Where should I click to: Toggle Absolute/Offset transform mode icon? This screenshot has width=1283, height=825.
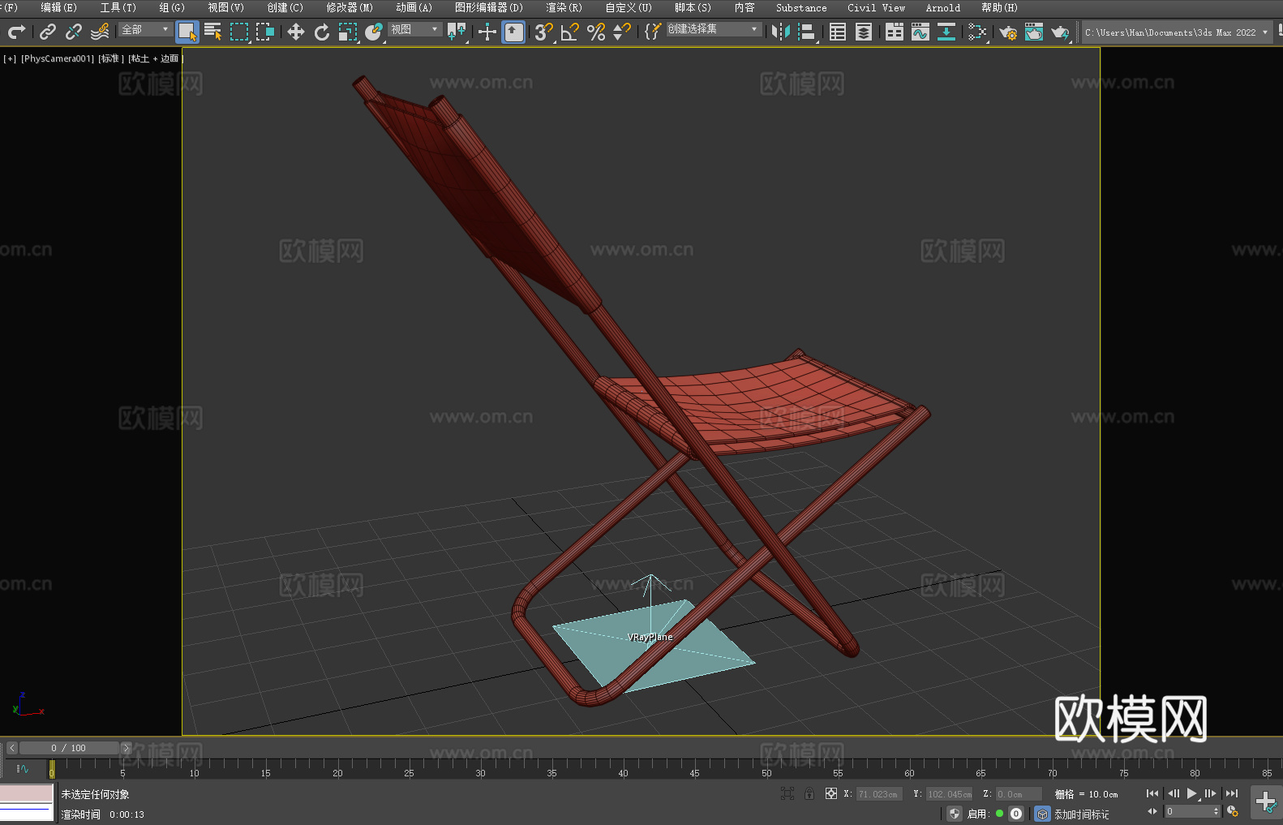point(831,794)
